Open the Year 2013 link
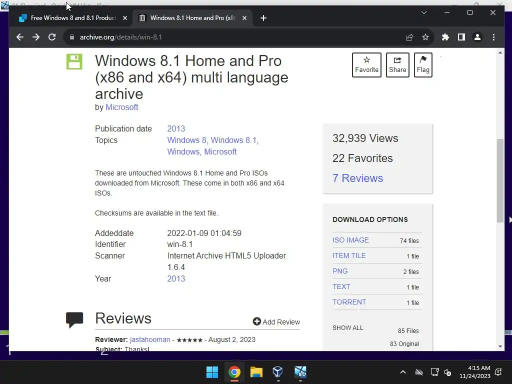 [176, 278]
